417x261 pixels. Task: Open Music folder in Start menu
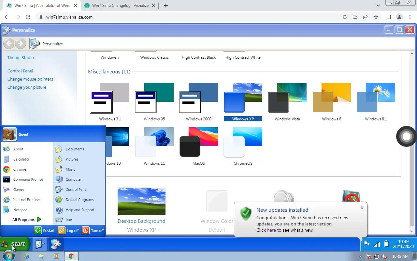pos(79,169)
